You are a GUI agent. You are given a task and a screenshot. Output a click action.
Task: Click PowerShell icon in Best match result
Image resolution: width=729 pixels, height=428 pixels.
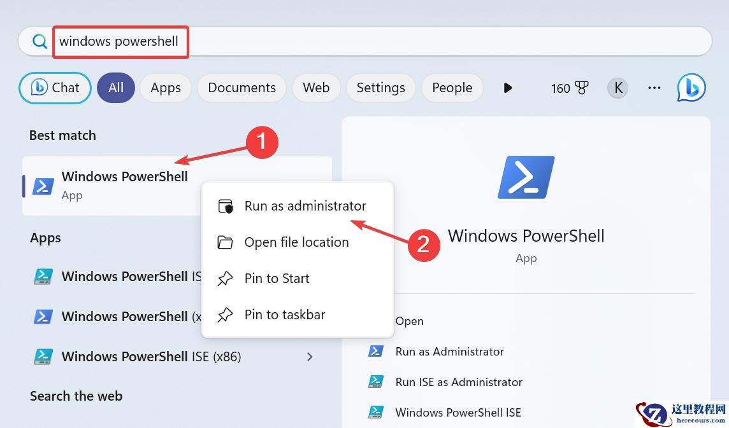[x=43, y=186]
